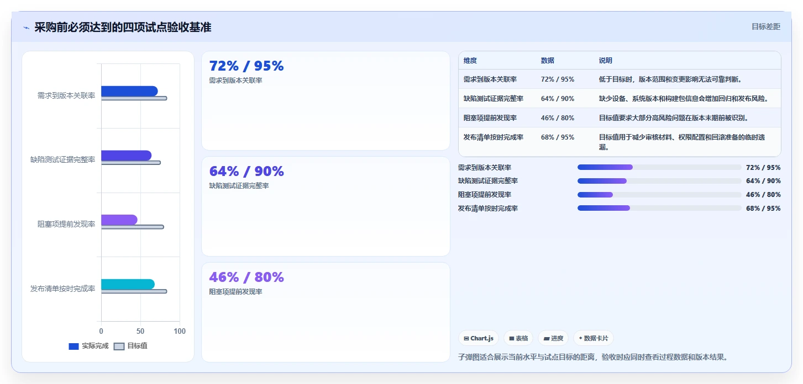Viewport: 803px width, 384px height.
Task: Click the purple 阻塞项提前发现率 actual bar in chart
Action: [119, 220]
